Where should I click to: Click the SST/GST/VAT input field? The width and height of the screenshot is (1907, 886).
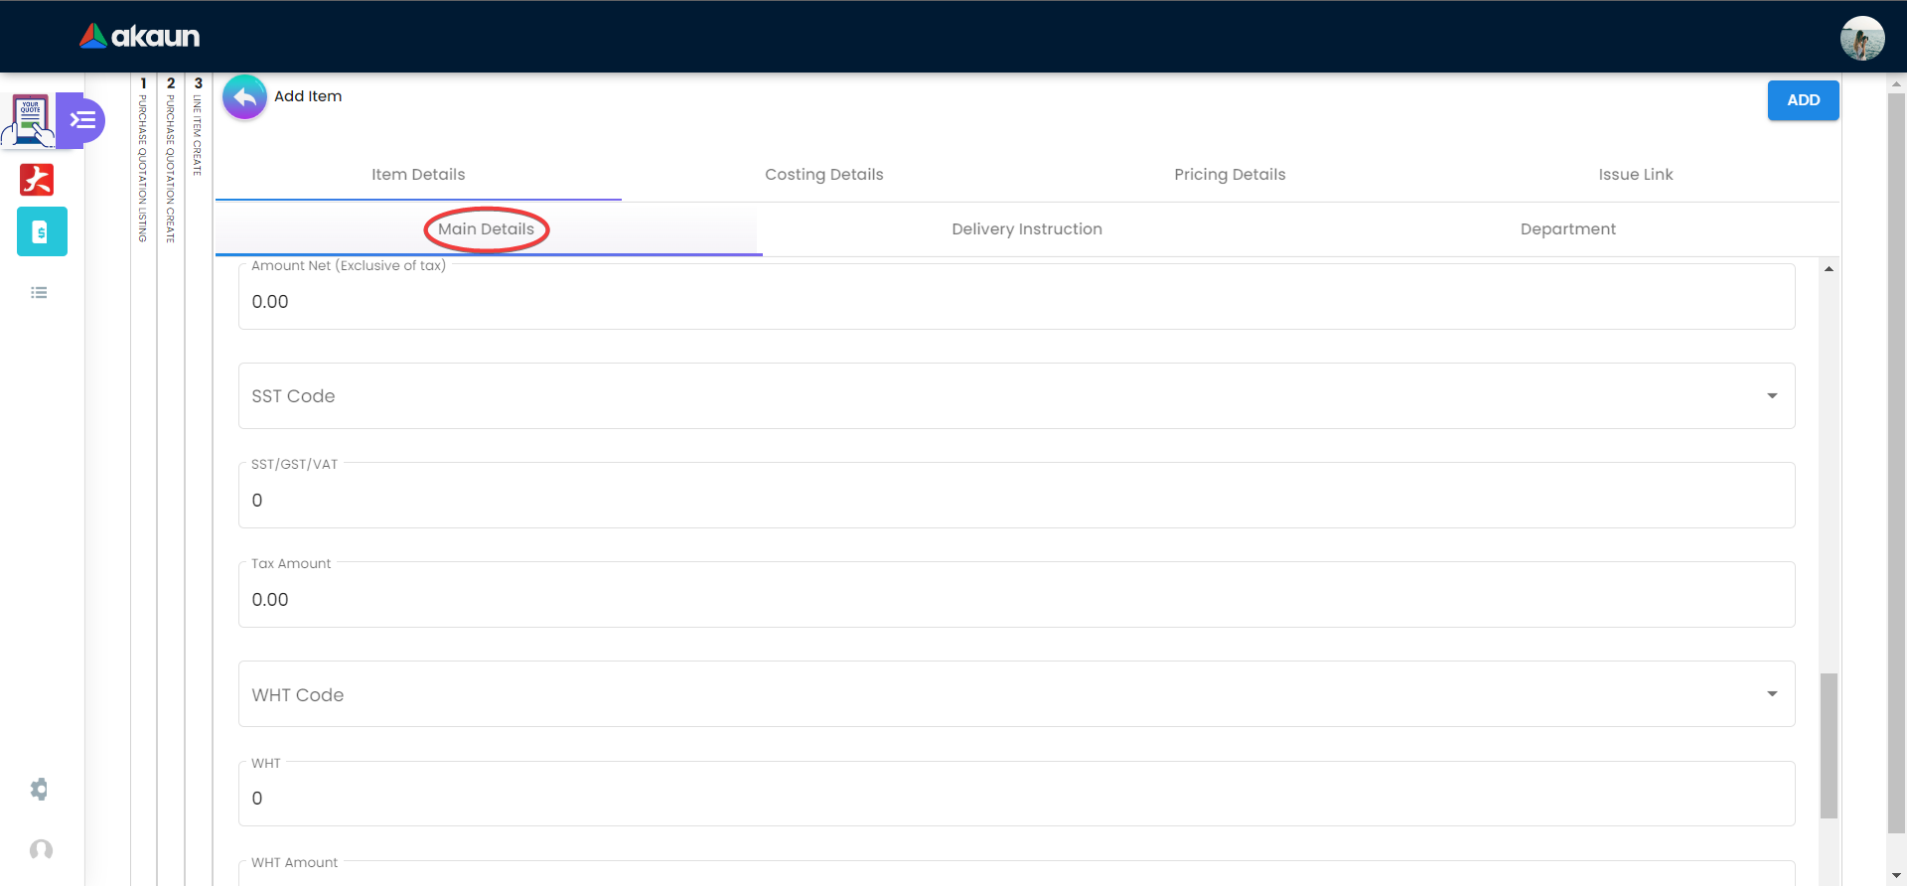1016,495
